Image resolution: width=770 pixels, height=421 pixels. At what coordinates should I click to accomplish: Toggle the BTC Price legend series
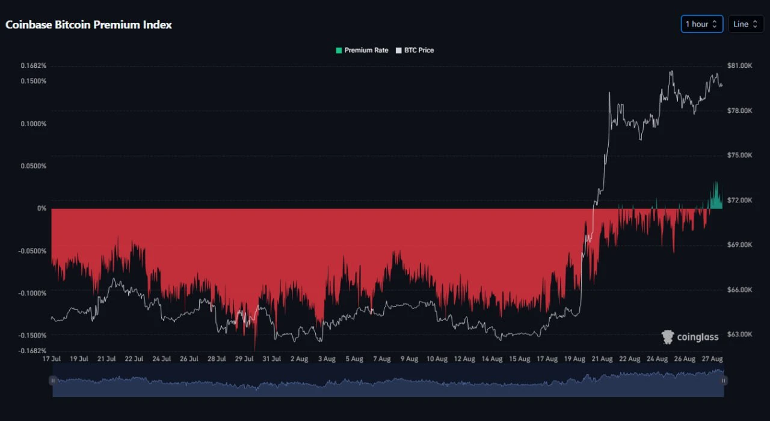[x=414, y=50]
